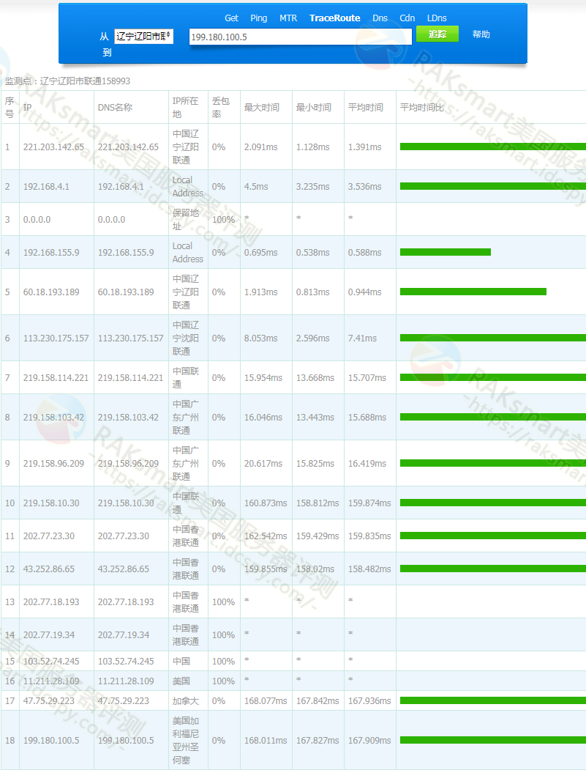The height and width of the screenshot is (770, 586).
Task: Click IP 192.168.155.9 in hop 4
Action: (51, 253)
